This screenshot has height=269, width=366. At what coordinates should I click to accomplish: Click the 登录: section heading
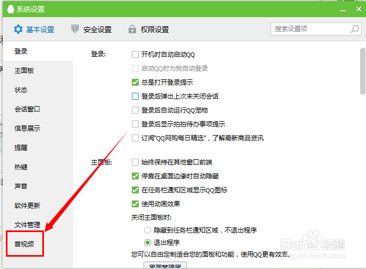(98, 54)
